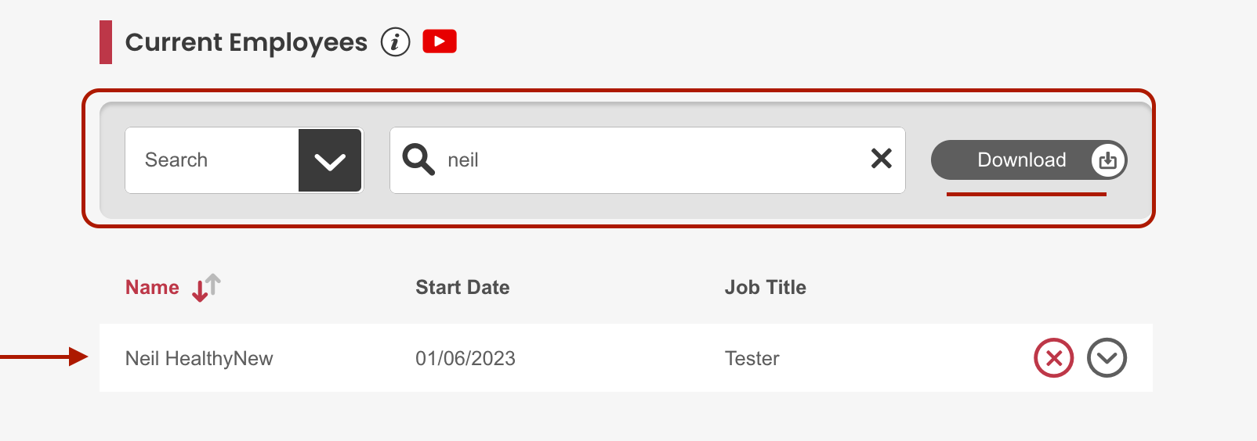
Task: Click the Tester job title cell
Action: coord(752,359)
